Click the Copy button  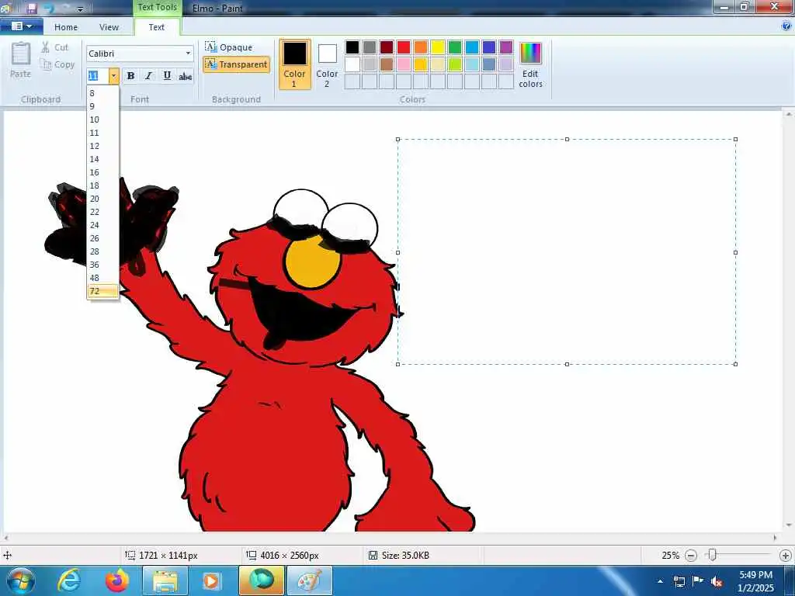coord(57,64)
